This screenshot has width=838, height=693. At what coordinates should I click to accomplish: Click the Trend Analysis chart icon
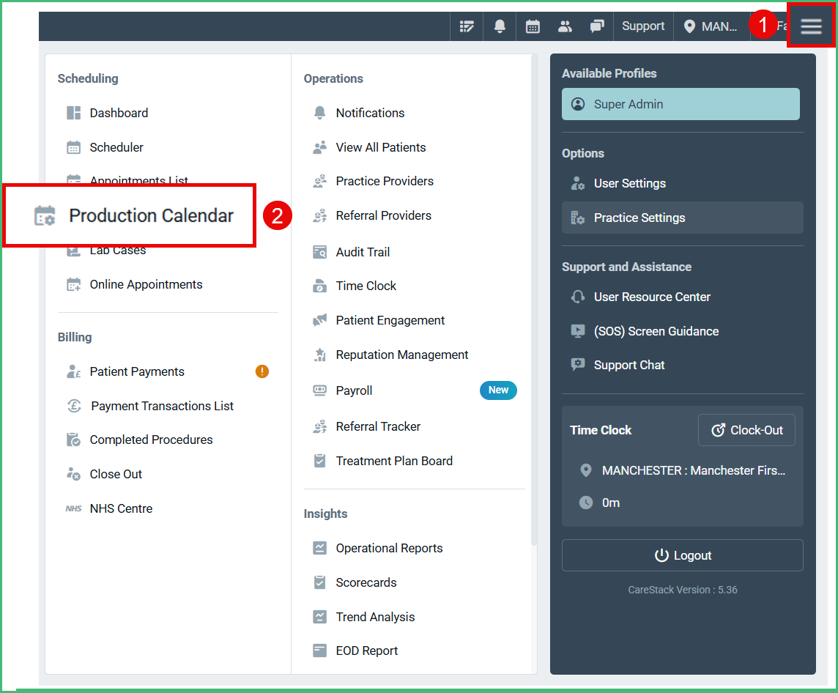(319, 617)
